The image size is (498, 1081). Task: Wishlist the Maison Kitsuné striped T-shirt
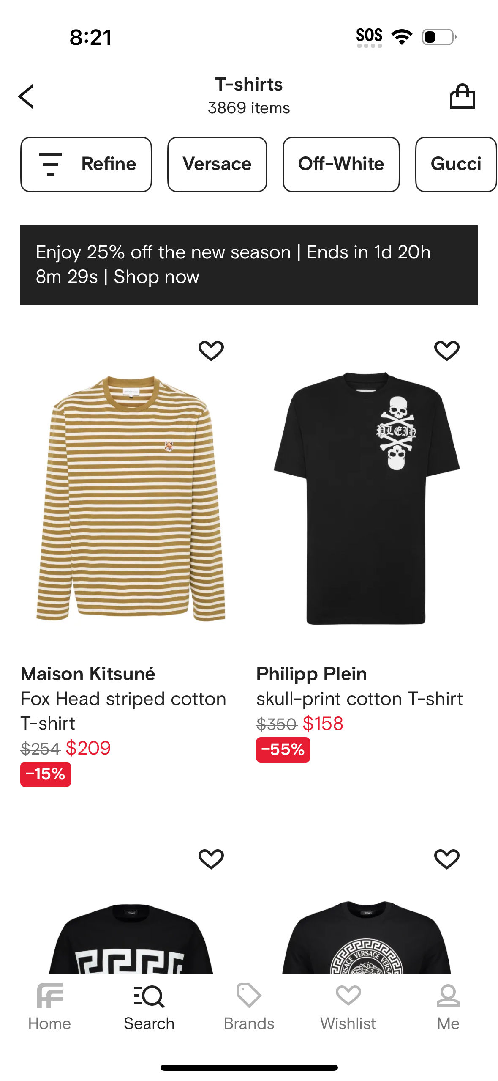pyautogui.click(x=211, y=351)
